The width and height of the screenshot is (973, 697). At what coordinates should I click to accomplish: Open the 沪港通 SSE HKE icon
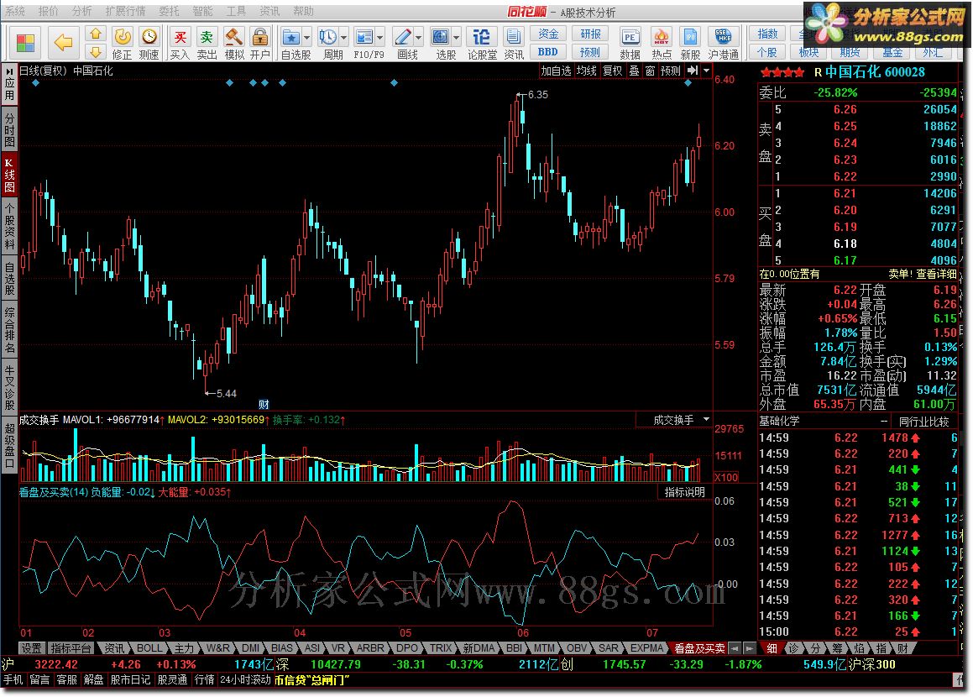pyautogui.click(x=723, y=37)
